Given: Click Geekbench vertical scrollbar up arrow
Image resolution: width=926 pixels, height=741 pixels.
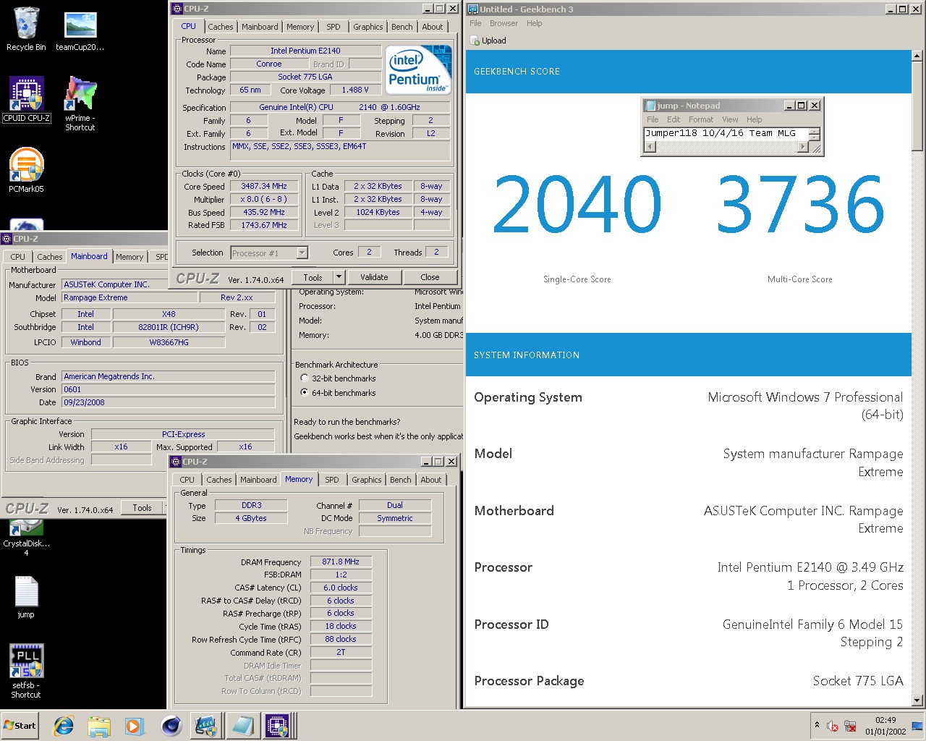Looking at the screenshot, I should [x=917, y=56].
